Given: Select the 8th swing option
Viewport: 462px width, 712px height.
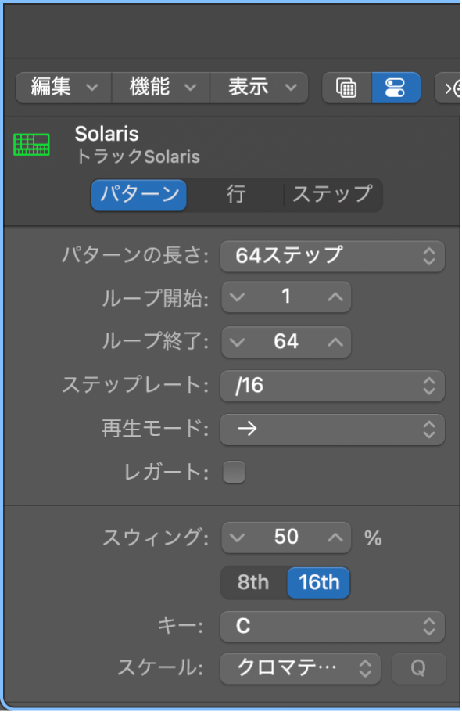Looking at the screenshot, I should pos(252,582).
